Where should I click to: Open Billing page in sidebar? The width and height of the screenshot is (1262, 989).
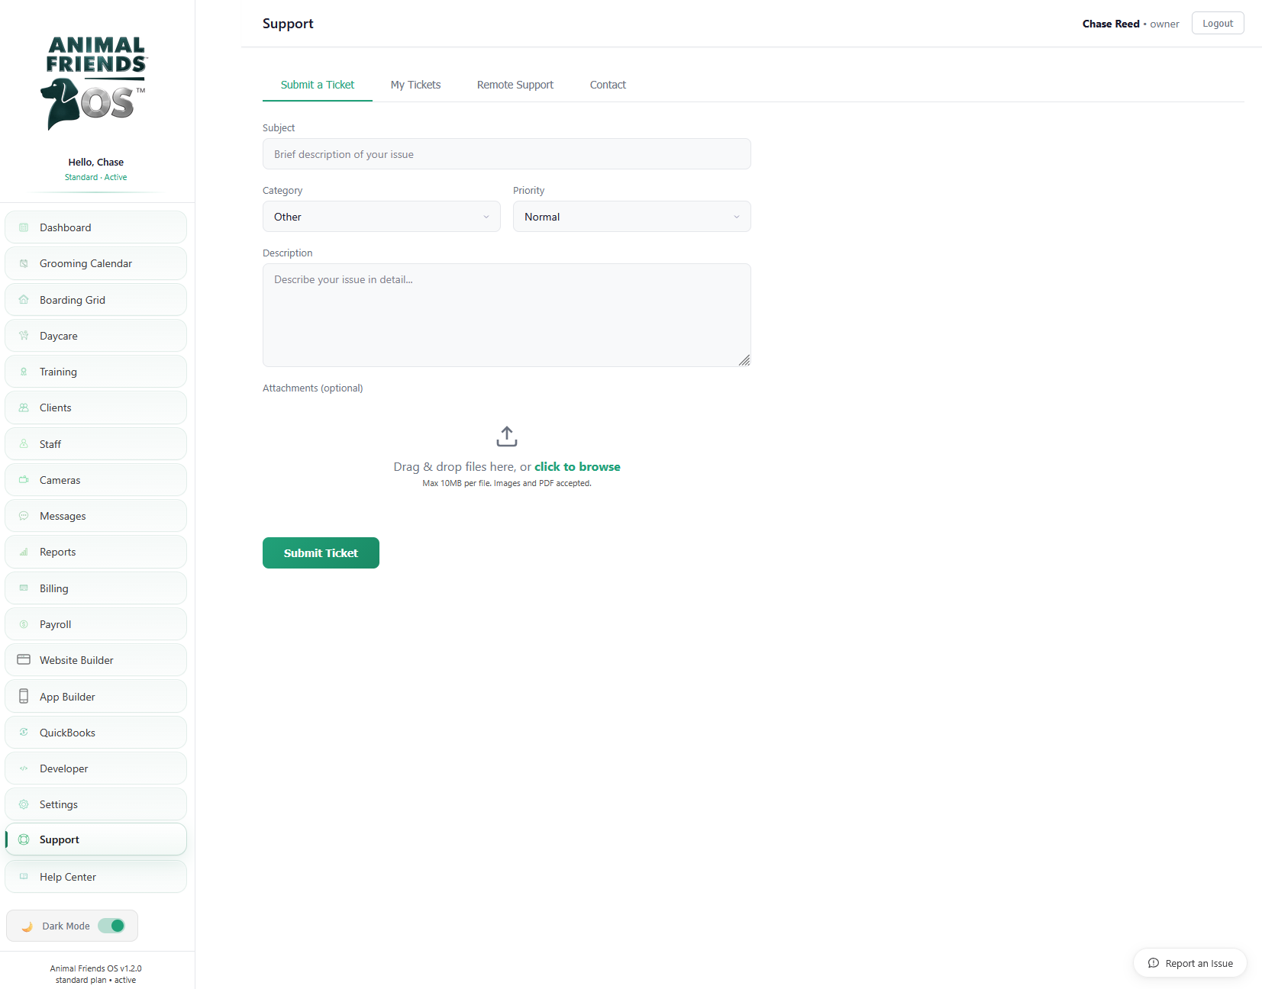click(95, 588)
